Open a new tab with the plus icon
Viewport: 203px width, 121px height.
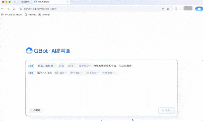click(73, 2)
